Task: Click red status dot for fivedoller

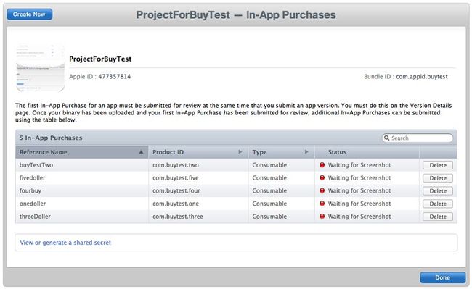Action: click(322, 177)
